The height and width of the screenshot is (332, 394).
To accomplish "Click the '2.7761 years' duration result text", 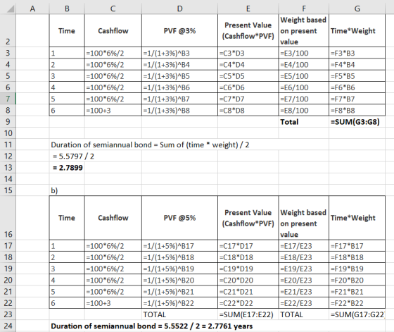I will (x=230, y=326).
